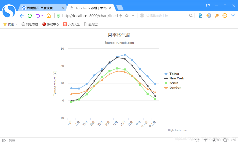
Task: Click the search magnifier in the search box
Action: pyautogui.click(x=191, y=16)
